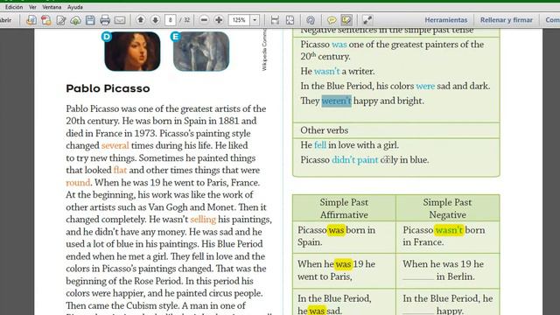
Task: Open the Ver menu
Action: click(32, 7)
